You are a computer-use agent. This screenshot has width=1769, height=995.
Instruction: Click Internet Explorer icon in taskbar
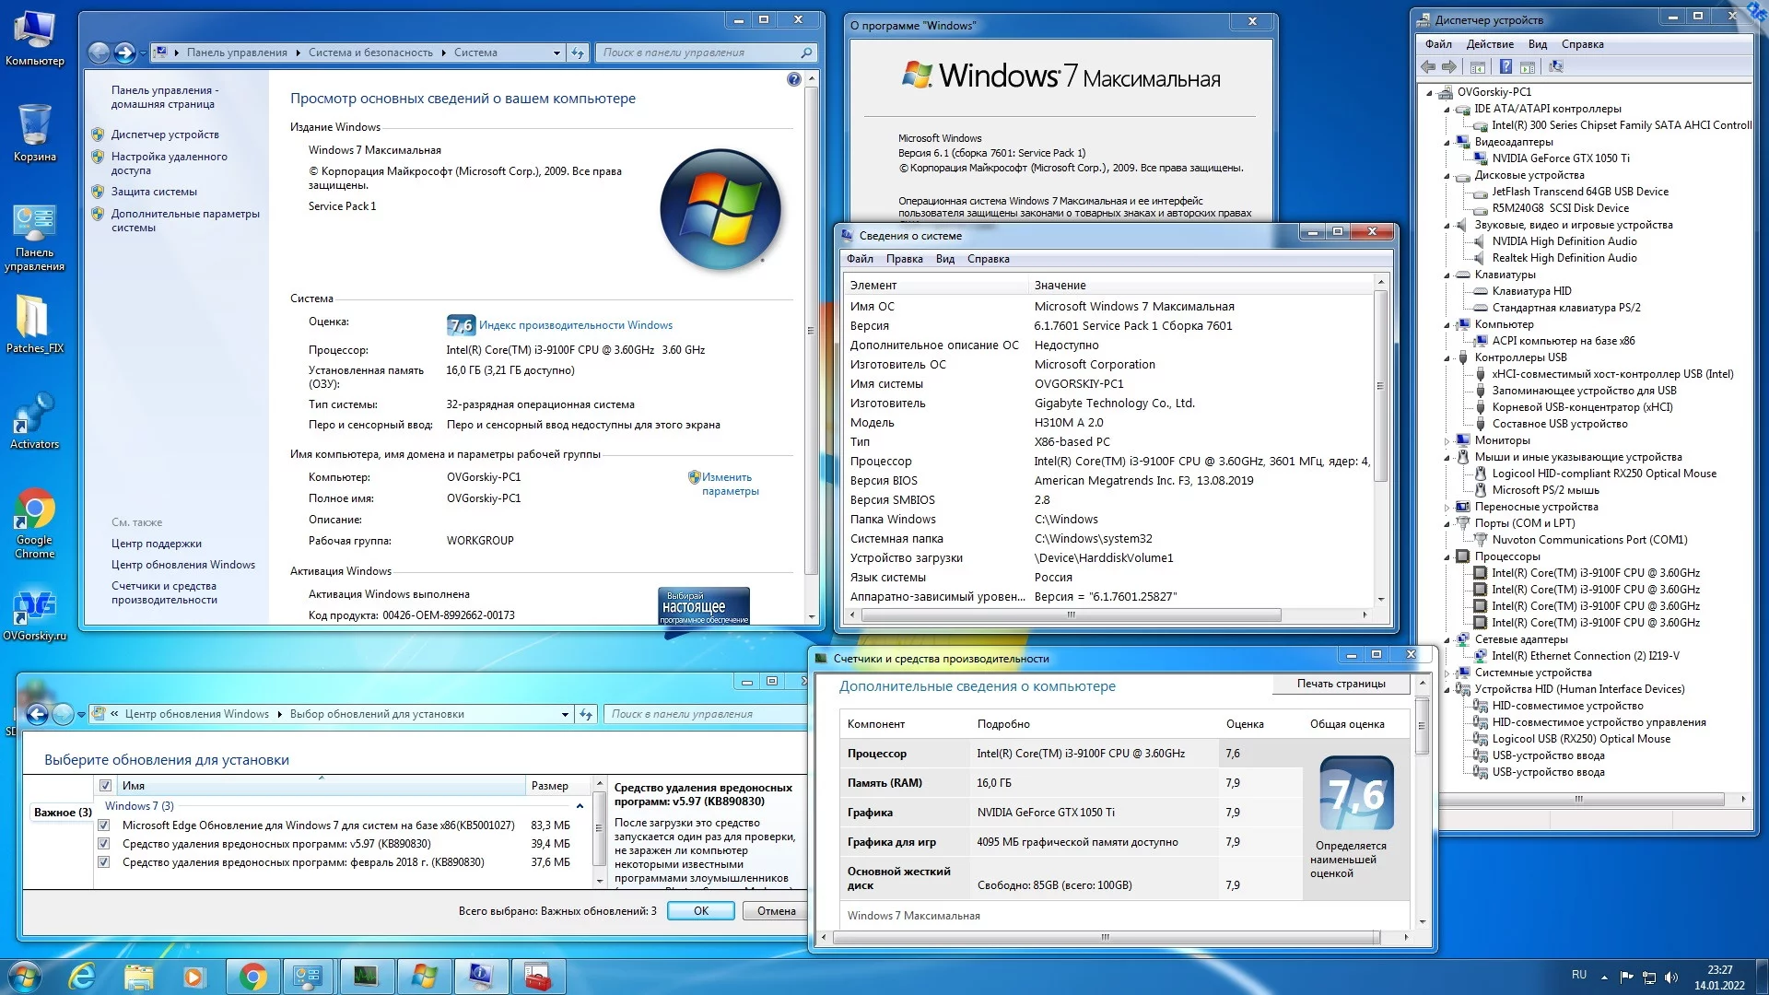[x=83, y=976]
